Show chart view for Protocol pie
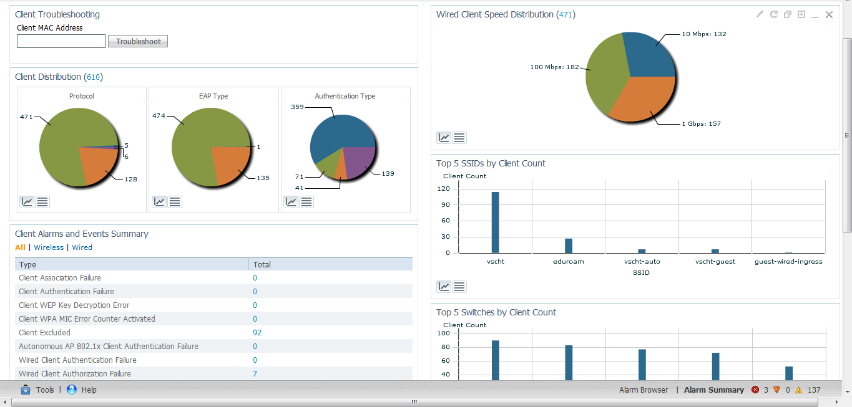This screenshot has width=852, height=407. 27,202
